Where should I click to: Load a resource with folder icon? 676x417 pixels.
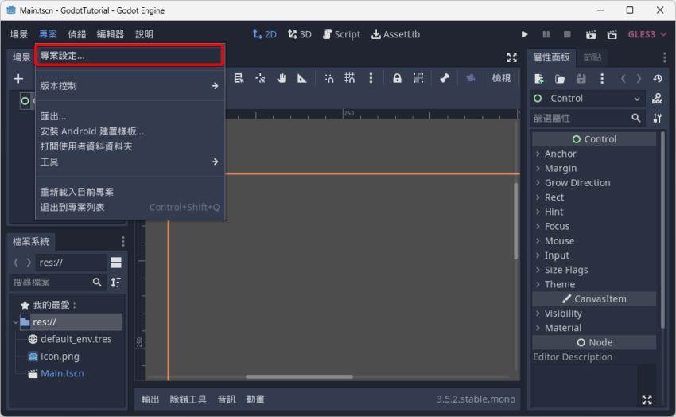pyautogui.click(x=560, y=79)
